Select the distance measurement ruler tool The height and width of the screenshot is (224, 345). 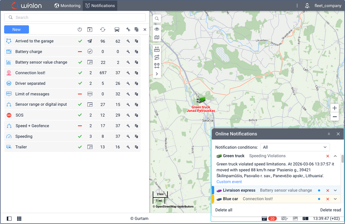(157, 49)
